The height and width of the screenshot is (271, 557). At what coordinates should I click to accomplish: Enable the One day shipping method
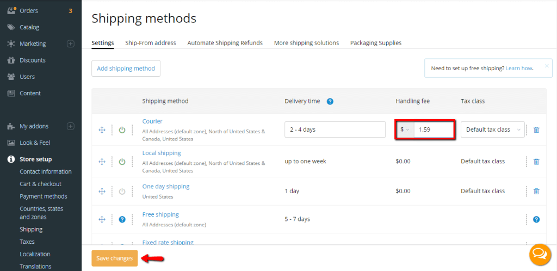tap(122, 192)
